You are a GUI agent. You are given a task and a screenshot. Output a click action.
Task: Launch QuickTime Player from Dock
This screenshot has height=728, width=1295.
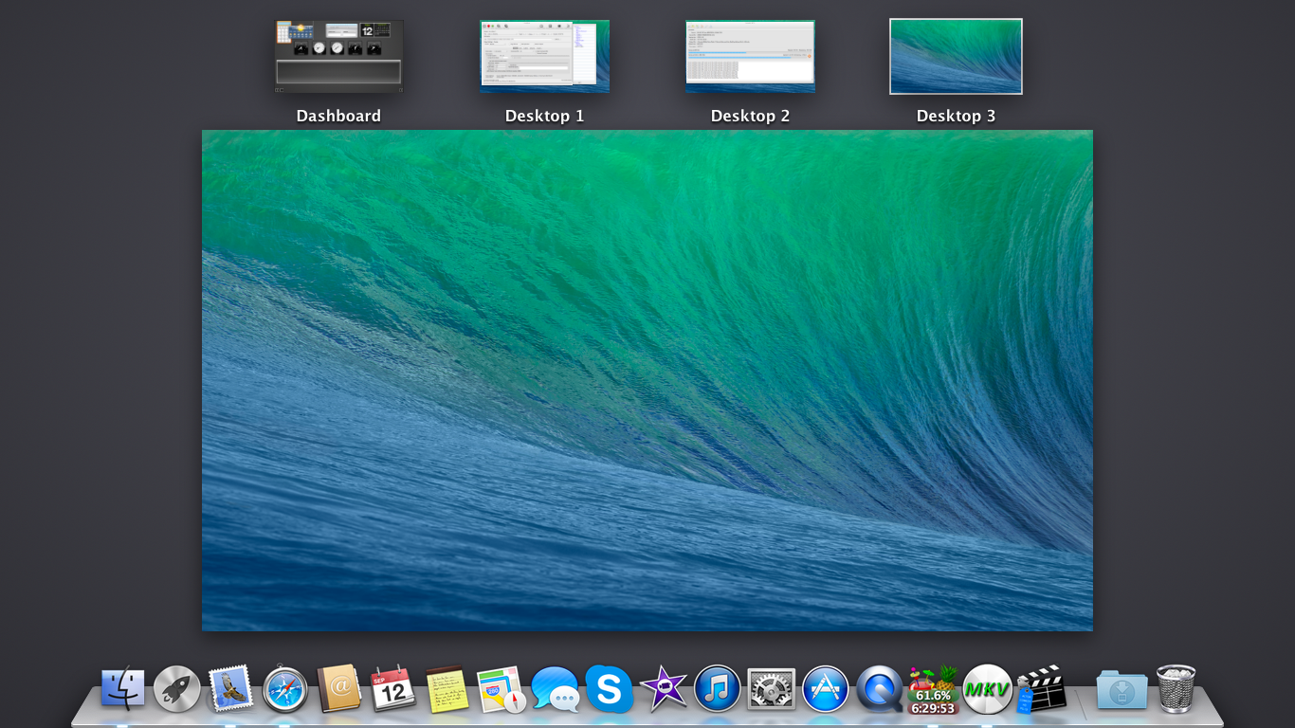click(880, 689)
